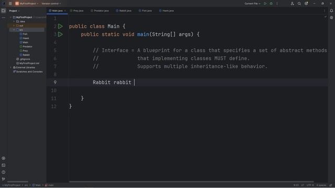This screenshot has height=188, width=335.
Task: Switch to Predator.java tab
Action: point(100,10)
